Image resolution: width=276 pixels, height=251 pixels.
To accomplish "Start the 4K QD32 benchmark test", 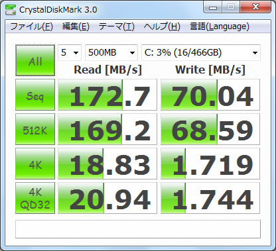I will tap(35, 198).
